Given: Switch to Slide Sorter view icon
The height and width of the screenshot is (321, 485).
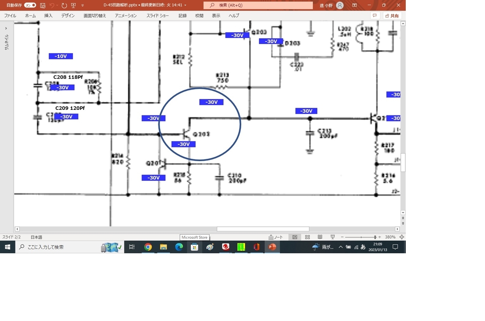Looking at the screenshot, I should [307, 237].
